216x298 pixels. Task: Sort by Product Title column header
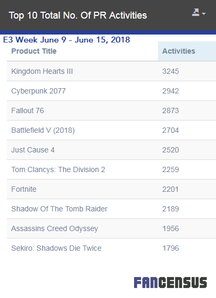(x=34, y=51)
